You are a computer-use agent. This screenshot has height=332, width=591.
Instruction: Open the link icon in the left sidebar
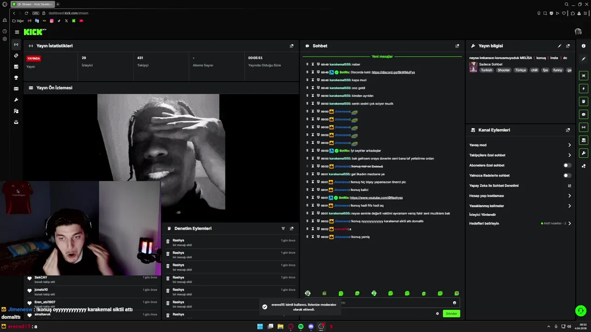tap(16, 56)
